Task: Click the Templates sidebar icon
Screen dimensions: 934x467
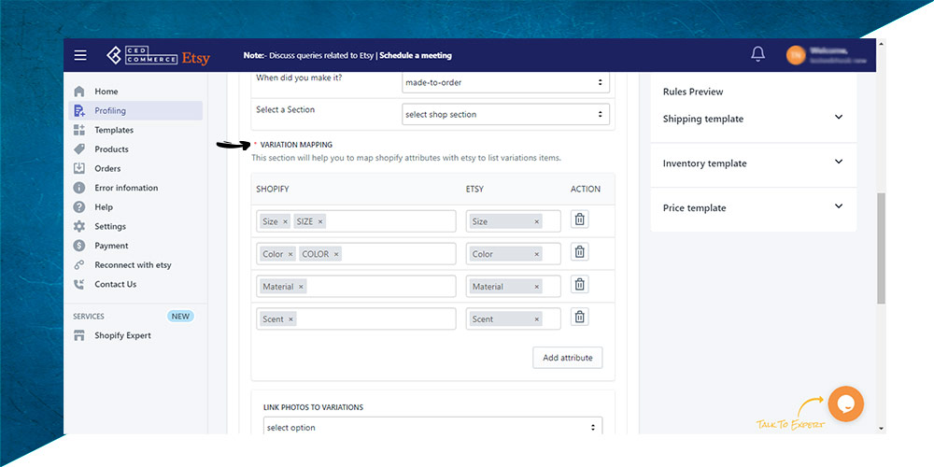Action: [79, 130]
